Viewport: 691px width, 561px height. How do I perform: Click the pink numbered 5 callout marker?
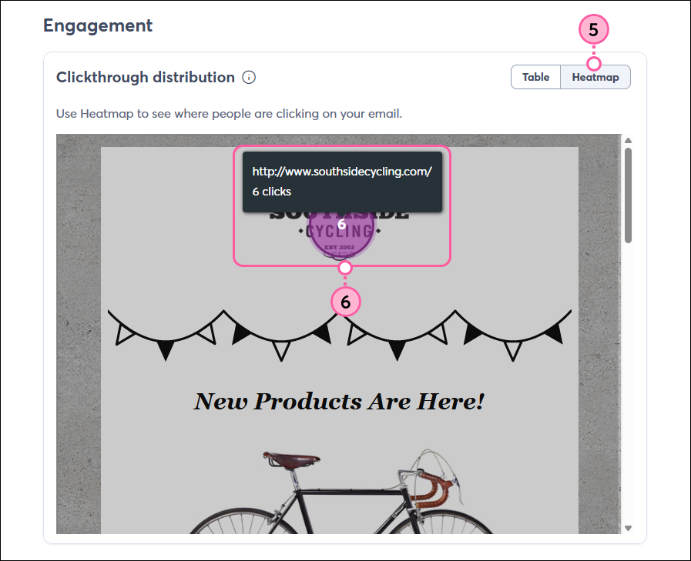tap(594, 29)
